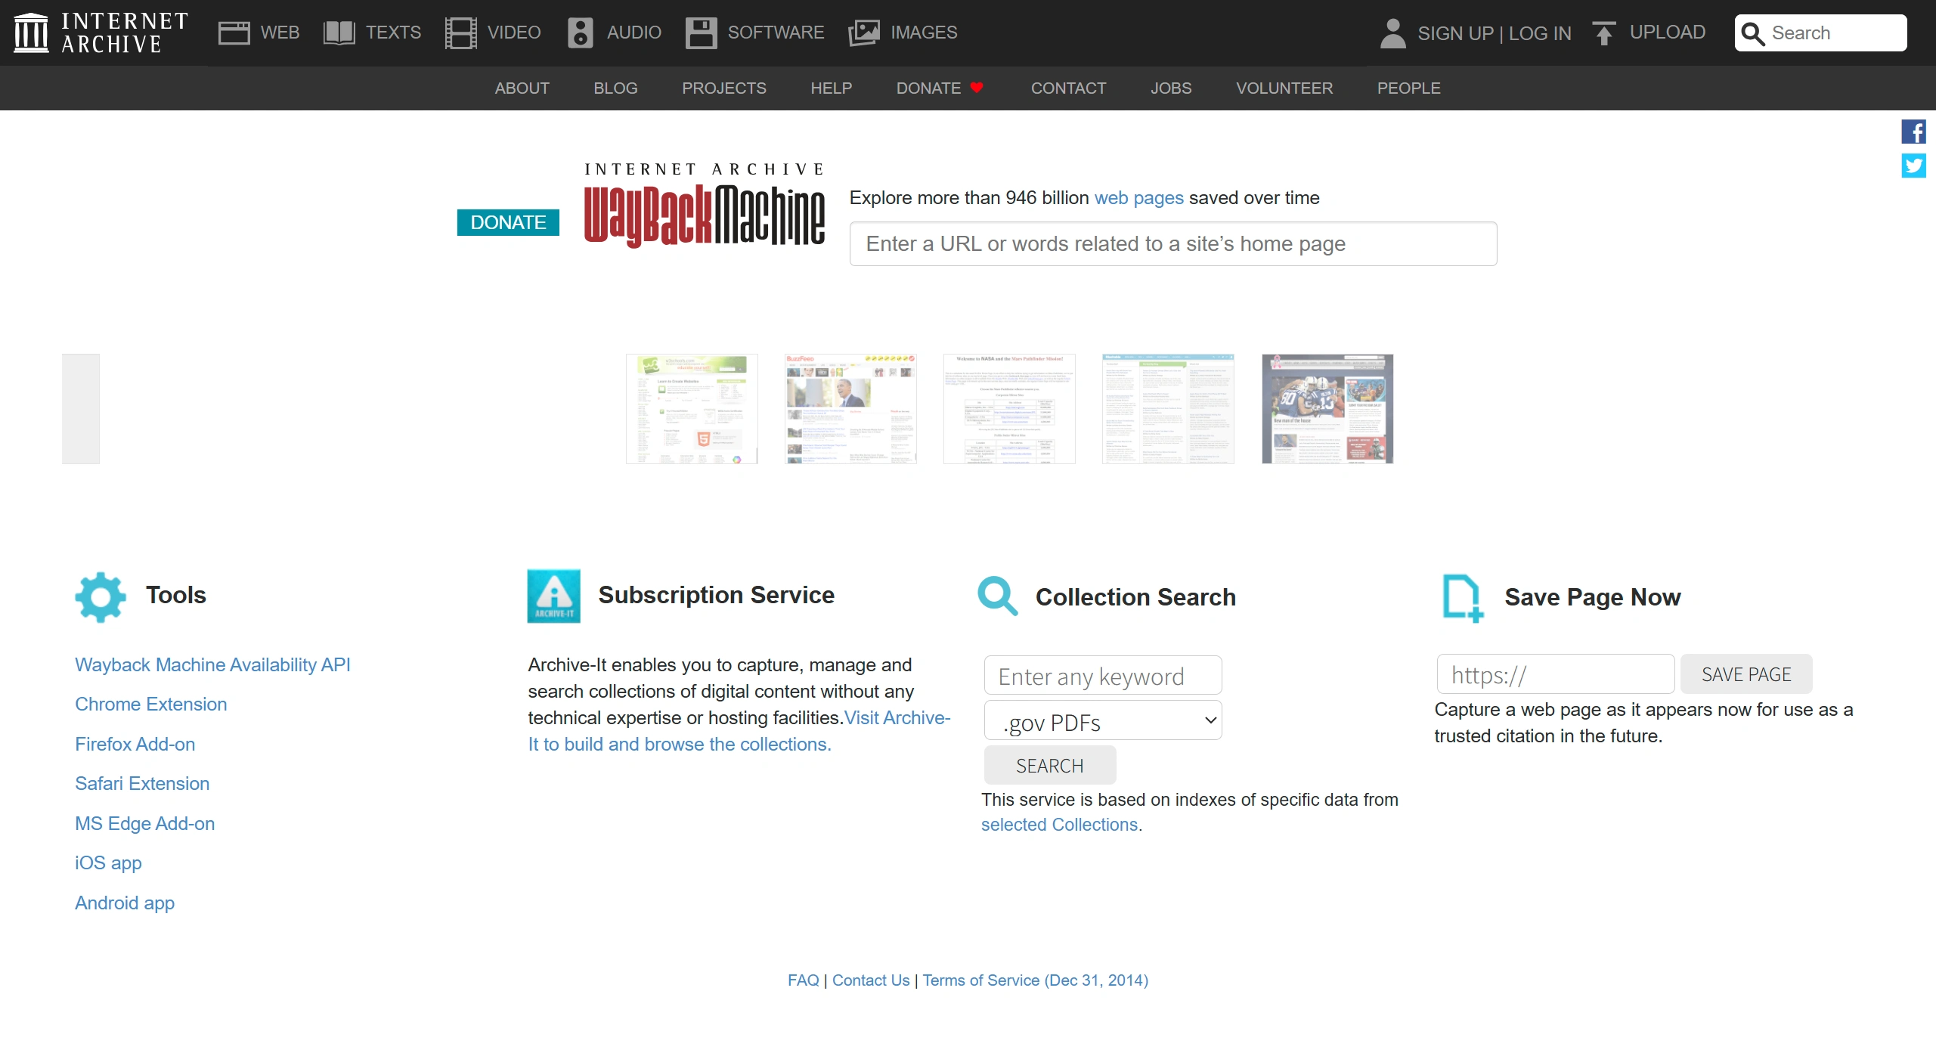The image size is (1936, 1056).
Task: Click the Save Page Now document icon
Action: point(1462,599)
